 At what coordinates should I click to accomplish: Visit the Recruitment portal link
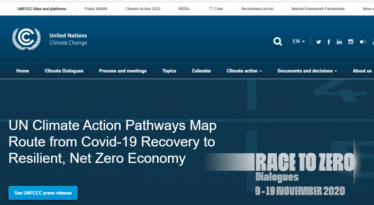(x=257, y=9)
